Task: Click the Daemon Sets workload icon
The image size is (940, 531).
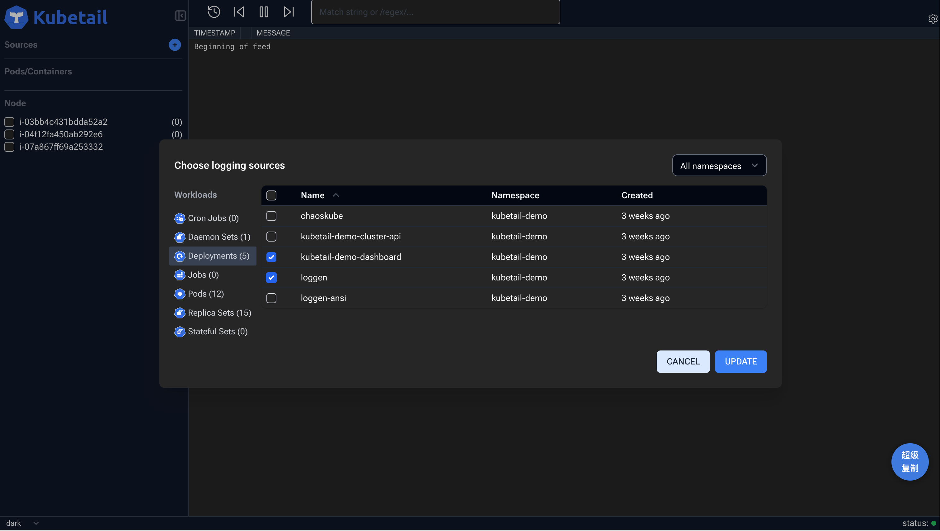Action: click(x=180, y=237)
